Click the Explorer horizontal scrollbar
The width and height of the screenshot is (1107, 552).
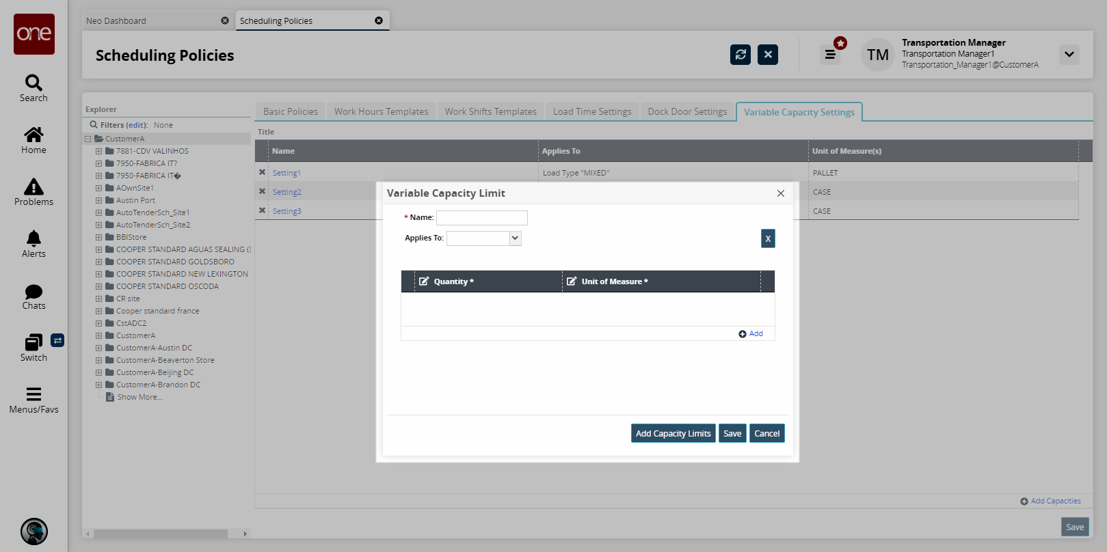[161, 534]
